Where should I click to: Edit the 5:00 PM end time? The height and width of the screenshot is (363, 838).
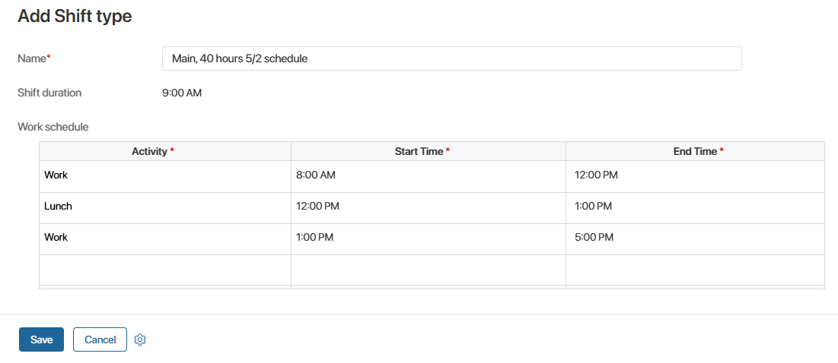[694, 238]
